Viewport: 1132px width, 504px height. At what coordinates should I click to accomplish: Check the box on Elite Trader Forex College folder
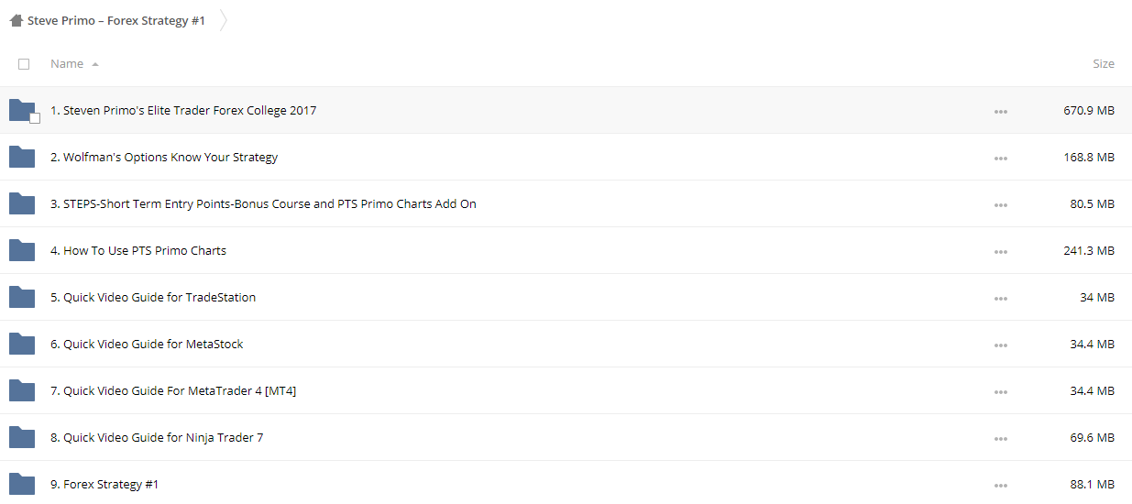click(x=35, y=118)
